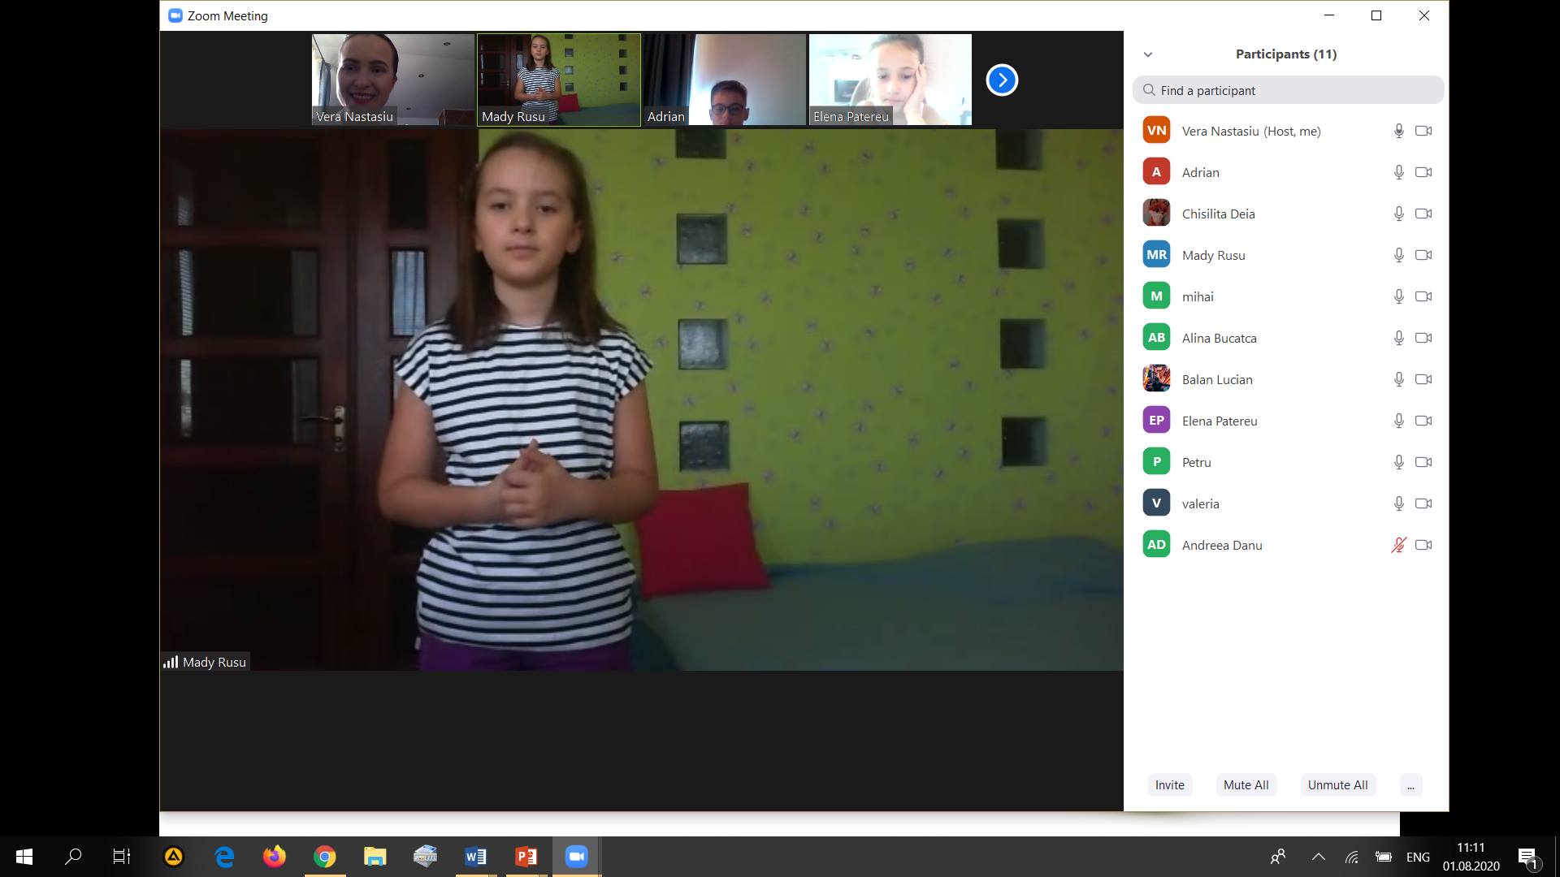
Task: Click Chisilita Deia's avatar picture
Action: click(1156, 214)
